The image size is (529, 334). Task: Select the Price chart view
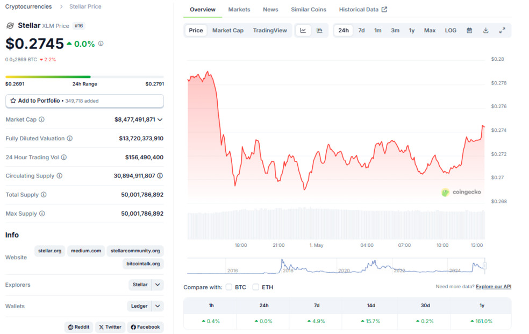[196, 30]
